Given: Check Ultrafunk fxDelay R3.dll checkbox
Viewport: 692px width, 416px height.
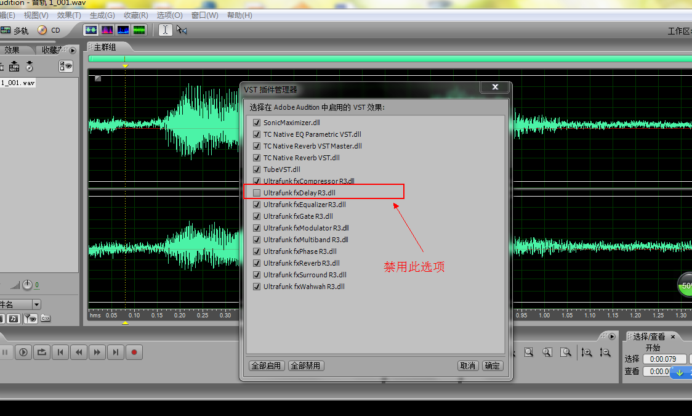Looking at the screenshot, I should point(256,192).
